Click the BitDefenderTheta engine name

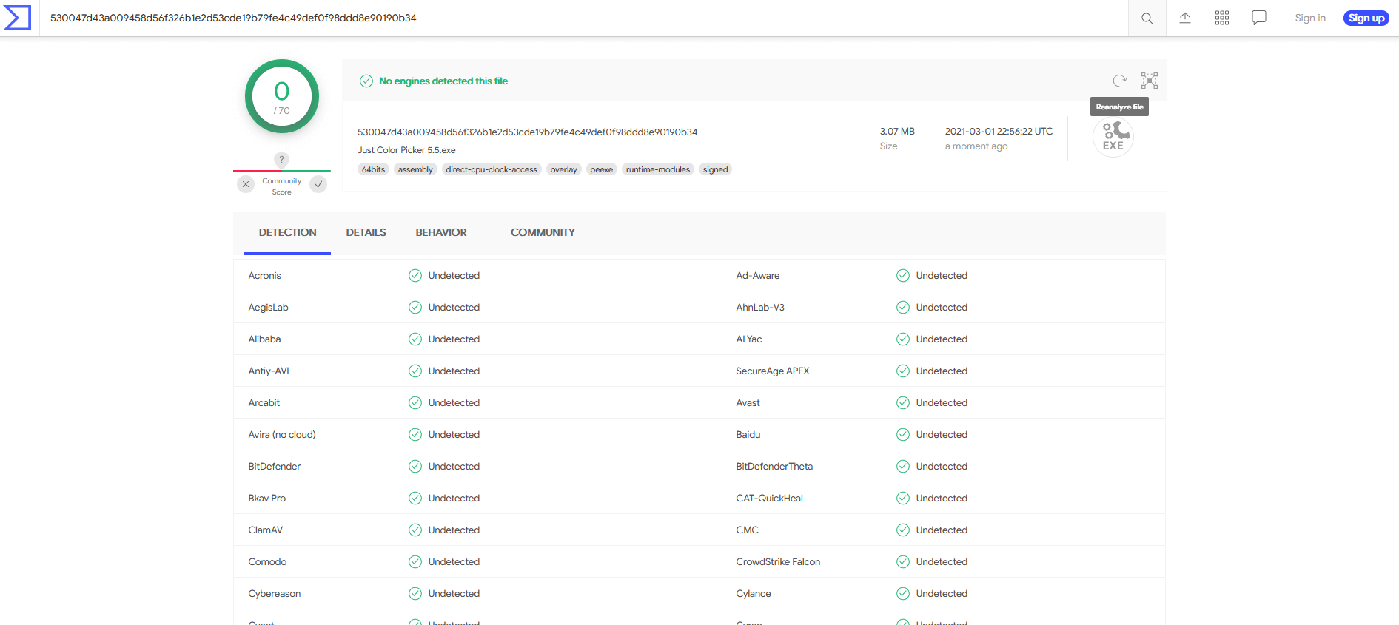[x=774, y=467]
